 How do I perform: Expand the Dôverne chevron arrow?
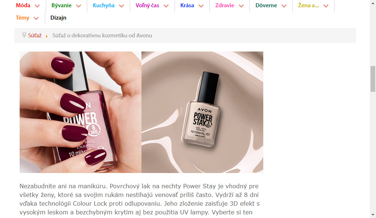click(284, 6)
